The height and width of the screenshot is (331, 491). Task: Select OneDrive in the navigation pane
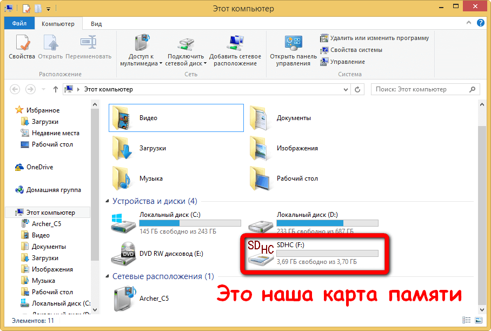[39, 167]
